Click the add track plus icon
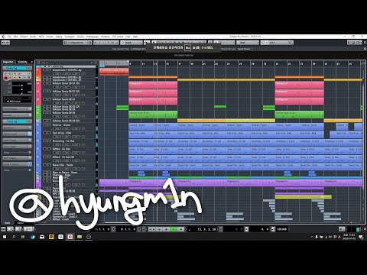367x275 pixels. 92,63
